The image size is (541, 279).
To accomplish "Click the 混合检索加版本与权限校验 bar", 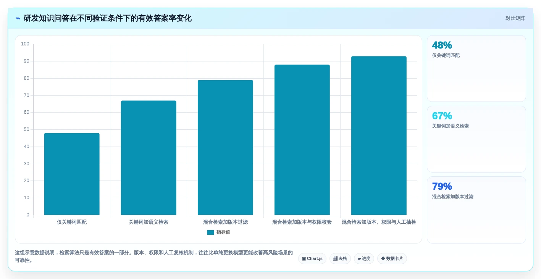I will [302, 140].
